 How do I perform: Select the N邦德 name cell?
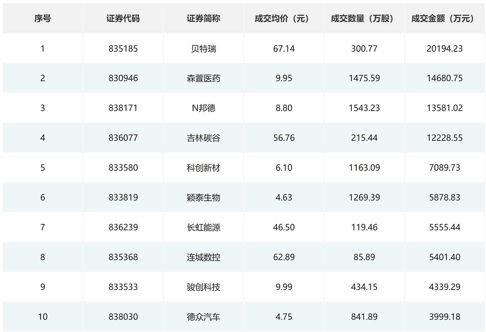[x=203, y=108]
